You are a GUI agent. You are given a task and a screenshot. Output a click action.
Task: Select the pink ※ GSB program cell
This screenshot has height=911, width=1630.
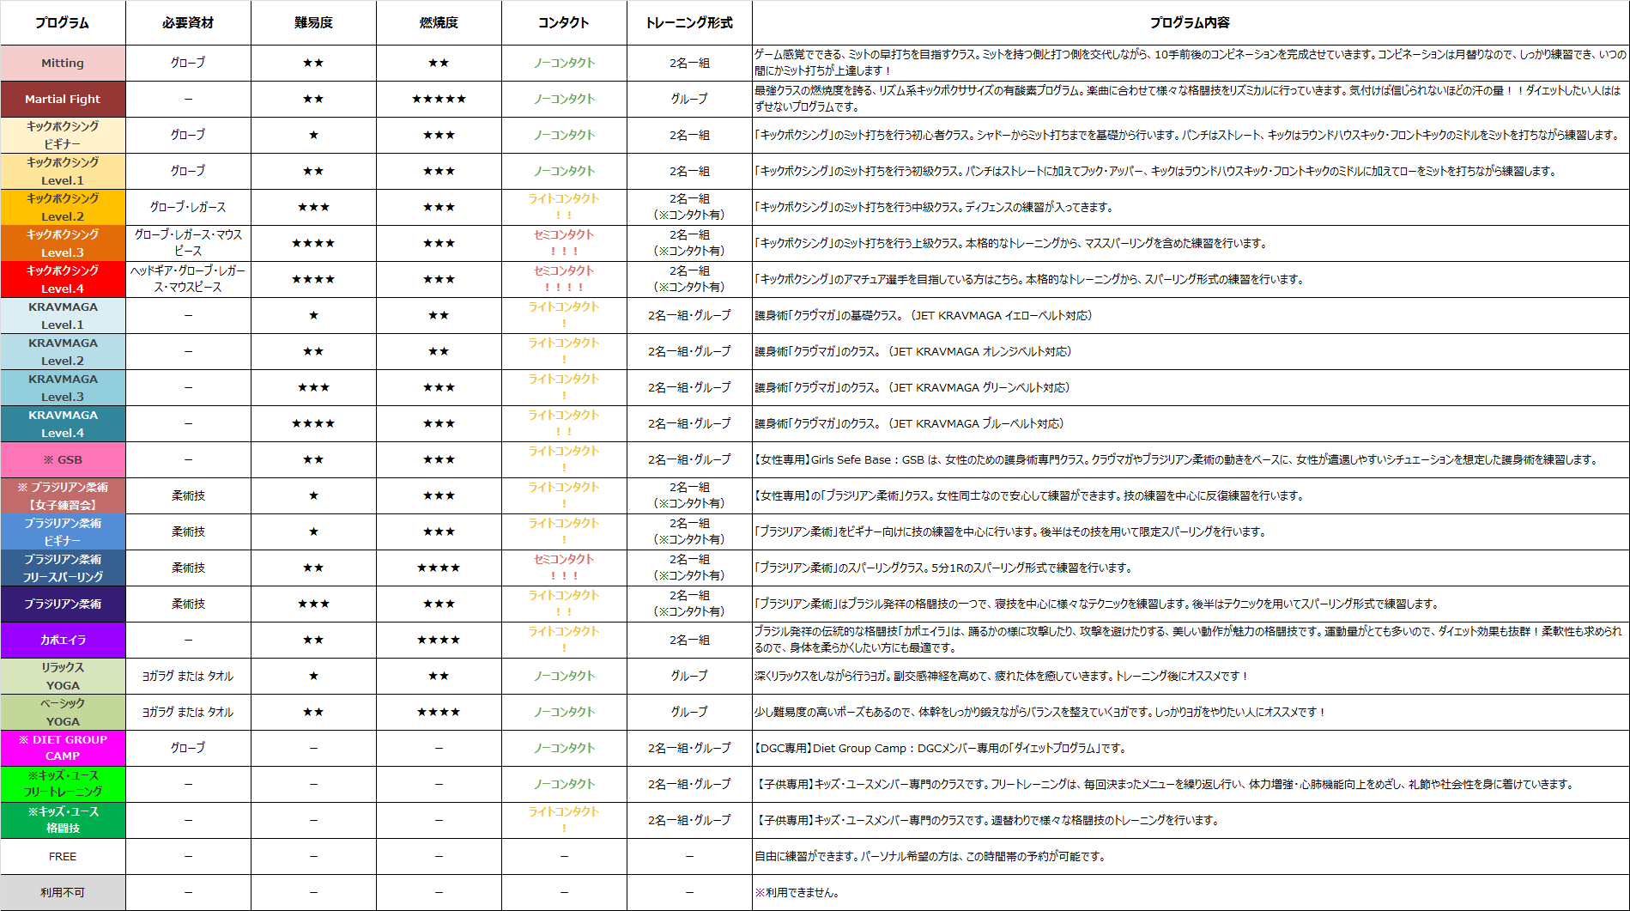coord(63,459)
